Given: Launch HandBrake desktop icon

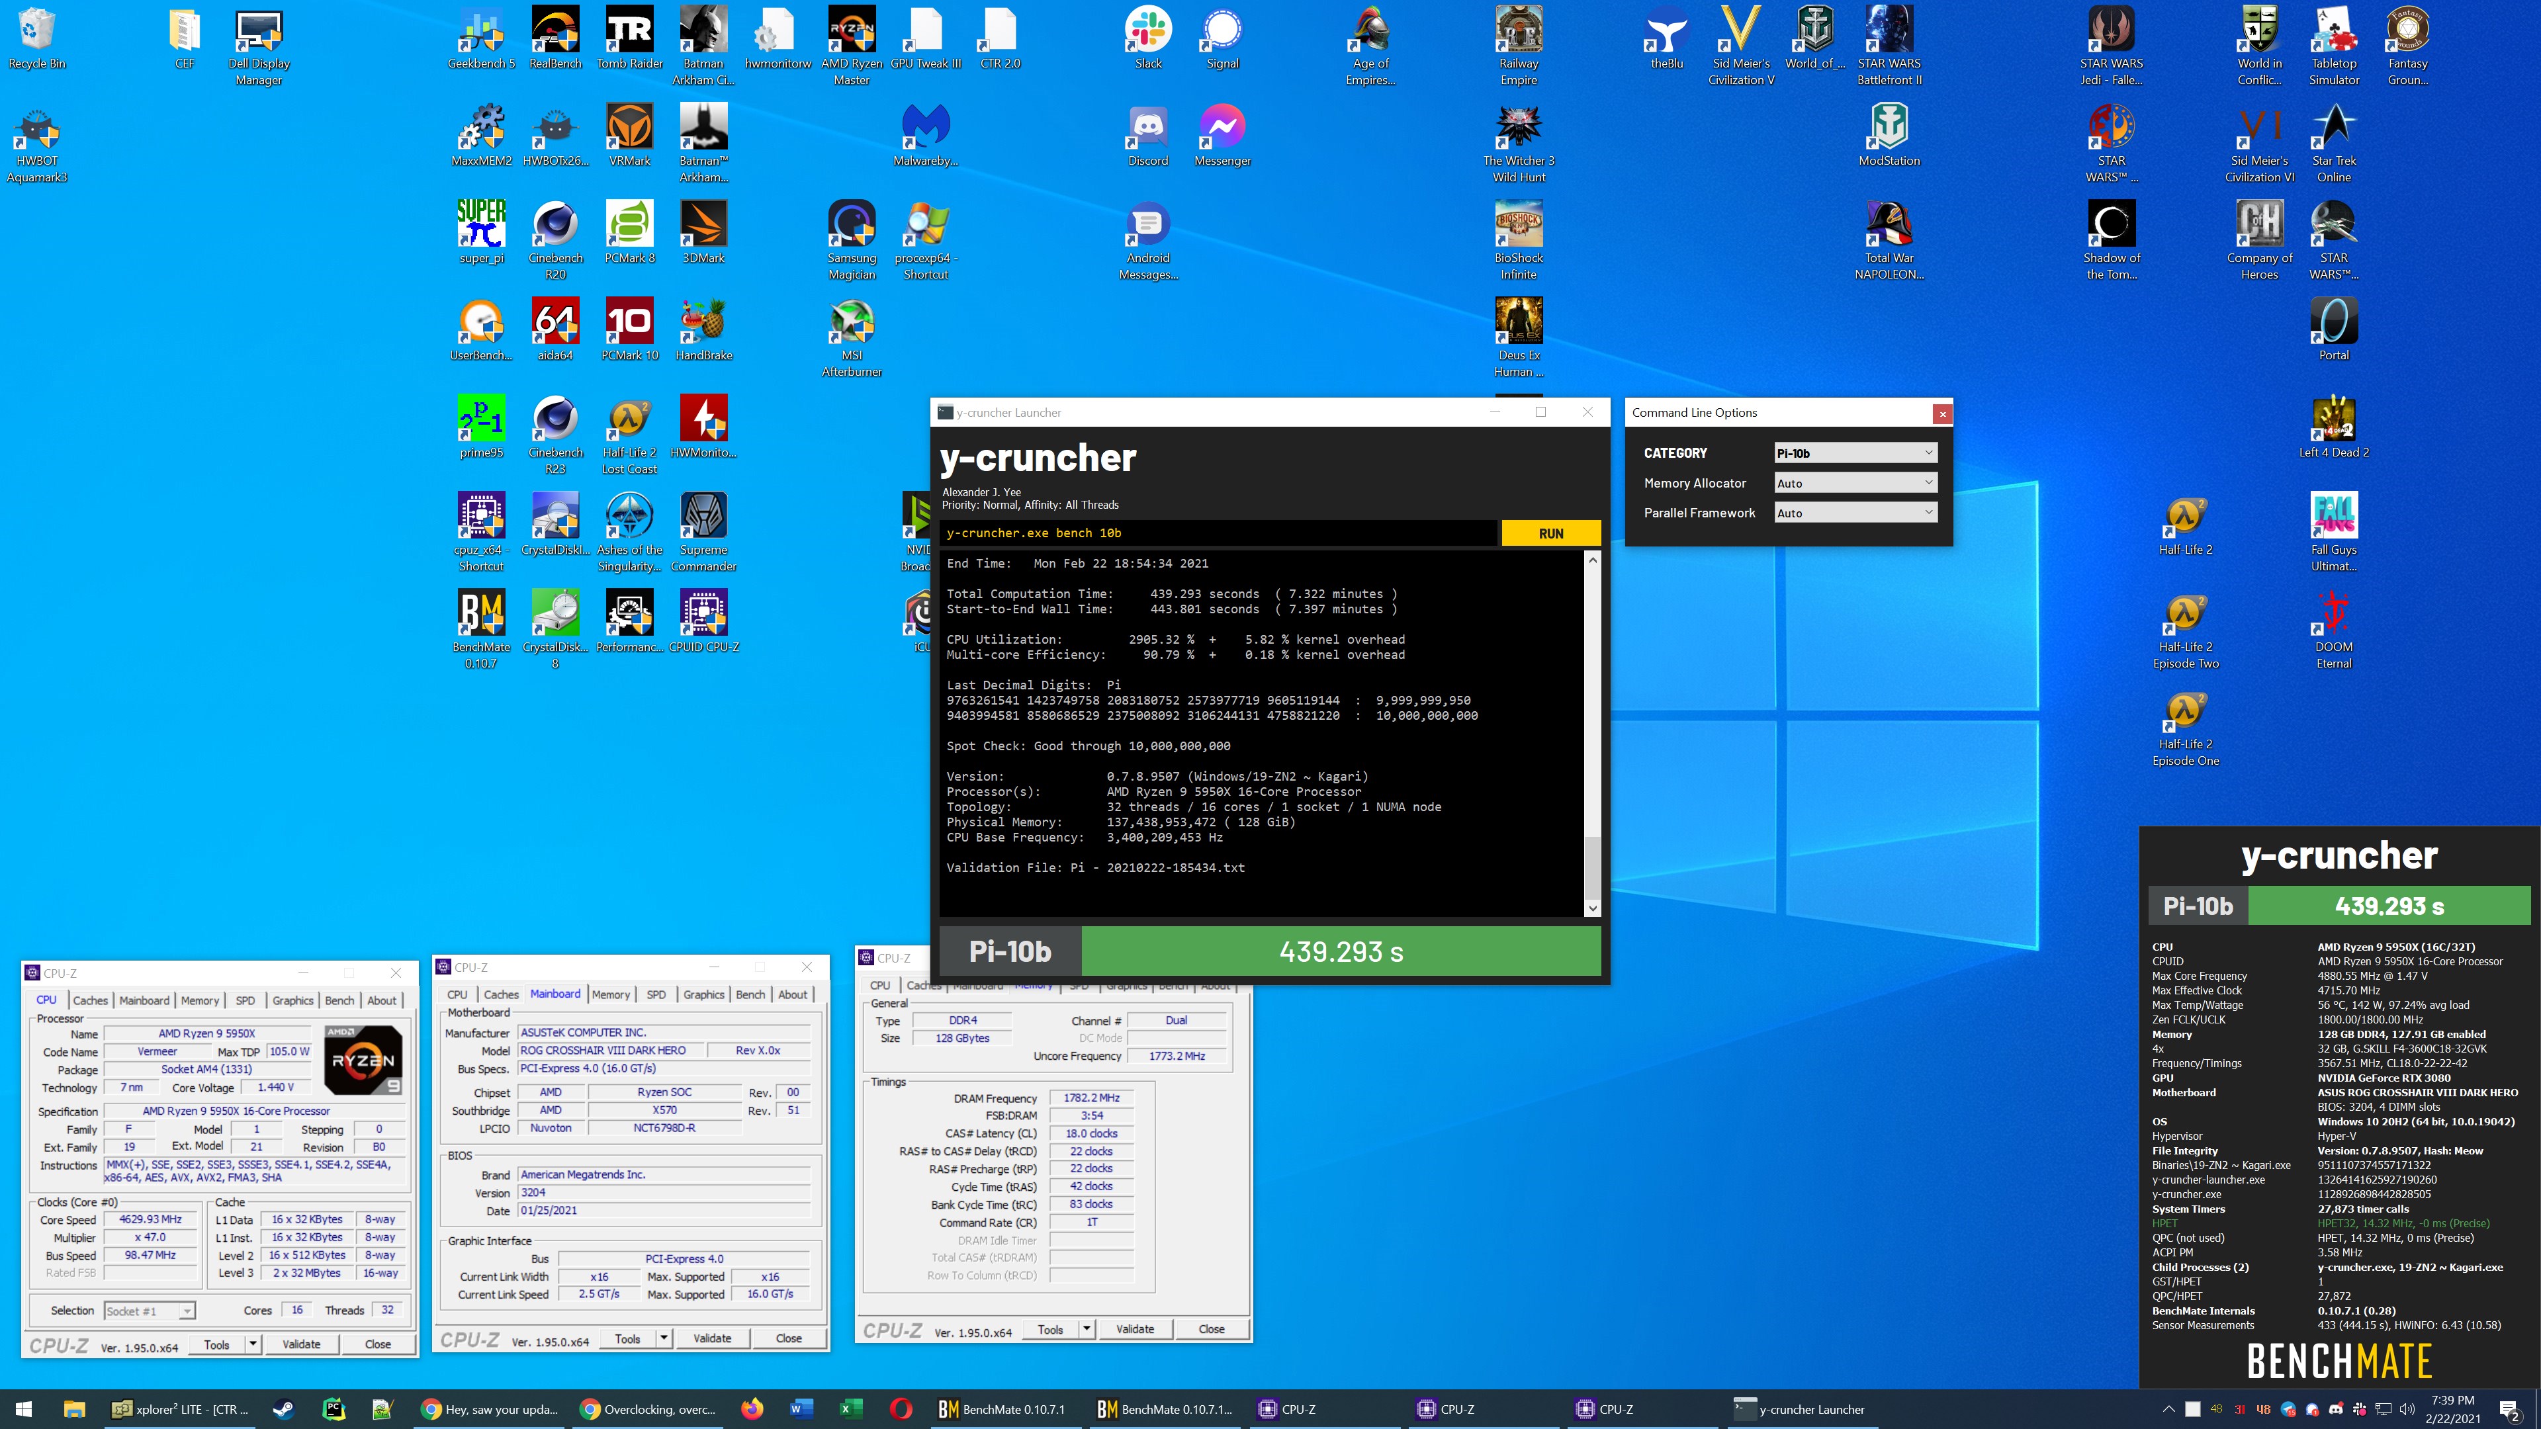Looking at the screenshot, I should pyautogui.click(x=703, y=329).
